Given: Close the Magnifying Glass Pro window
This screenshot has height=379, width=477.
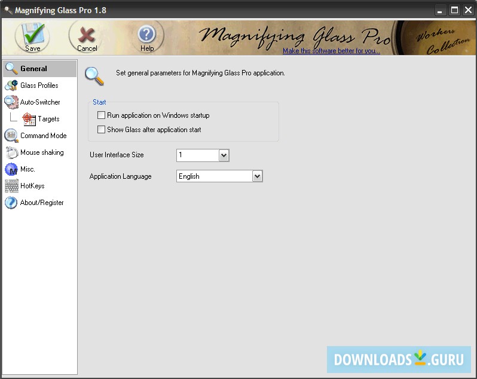Looking at the screenshot, I should (x=469, y=10).
